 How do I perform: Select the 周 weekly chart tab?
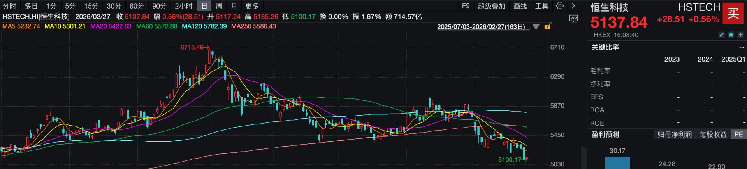point(219,6)
